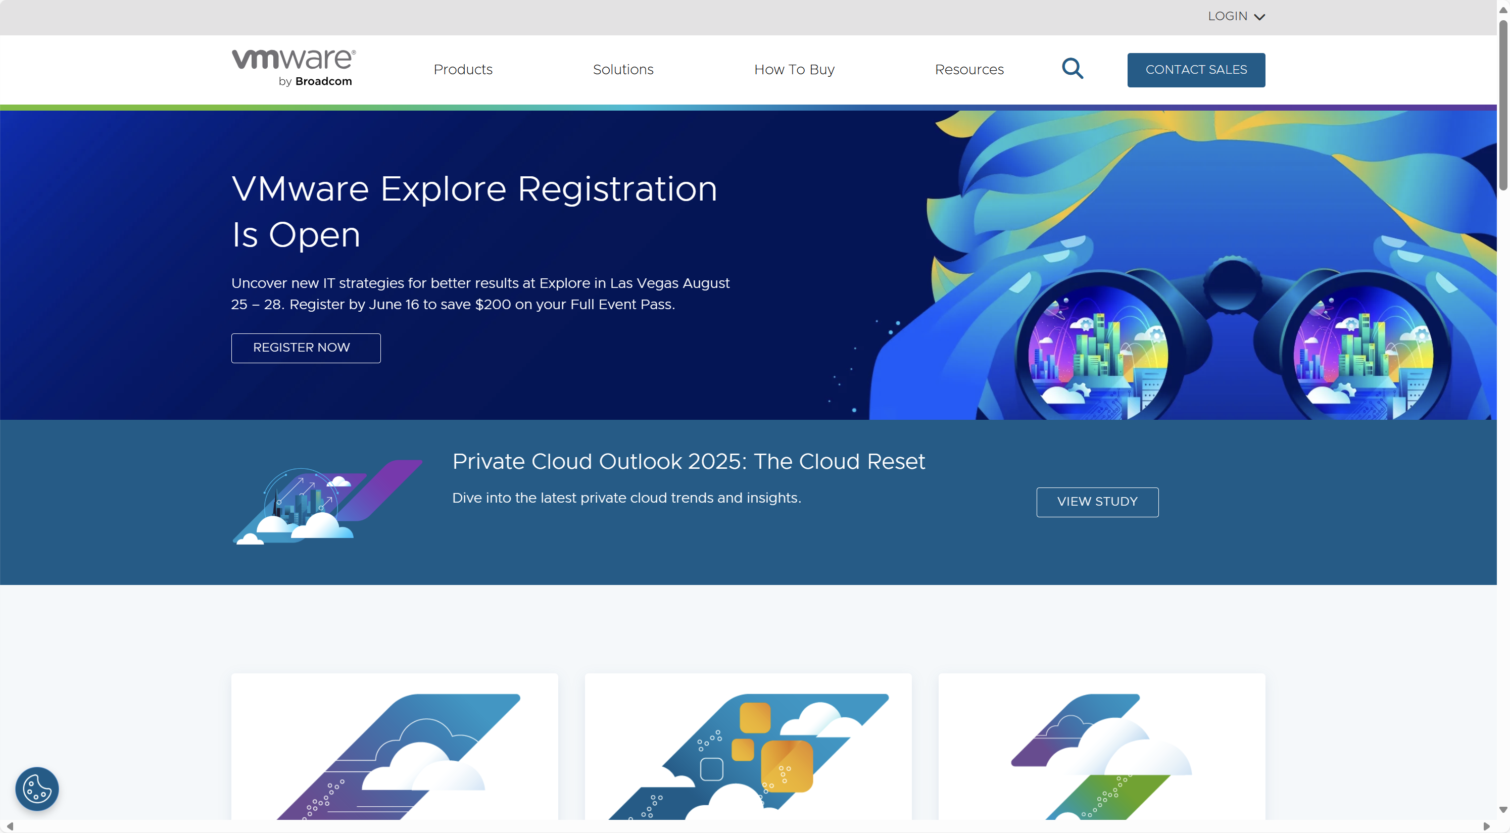This screenshot has width=1510, height=833.
Task: Click the Private Cloud Outlook illustration
Action: (x=326, y=503)
